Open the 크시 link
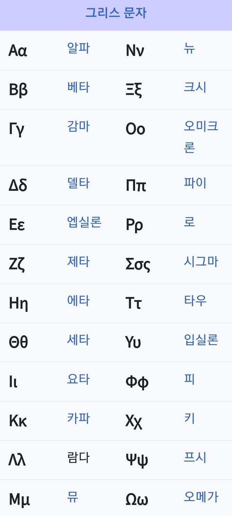 tap(195, 87)
